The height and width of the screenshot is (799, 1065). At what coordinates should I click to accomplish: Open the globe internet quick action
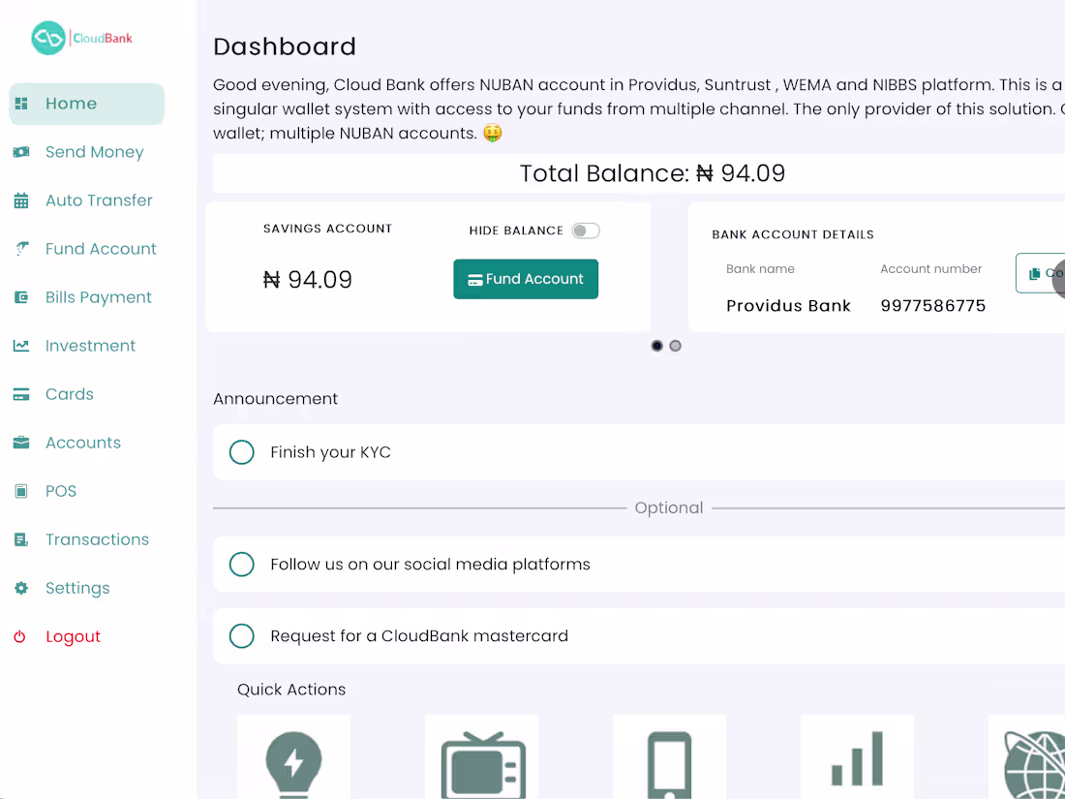click(x=1027, y=757)
